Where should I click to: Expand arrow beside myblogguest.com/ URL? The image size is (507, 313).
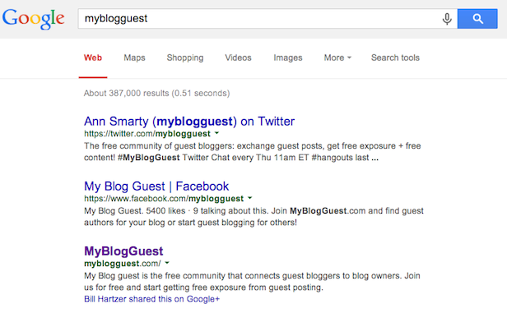(167, 263)
